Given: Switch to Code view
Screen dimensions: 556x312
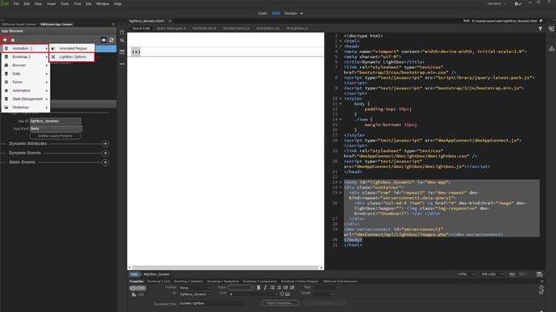Looking at the screenshot, I should (x=263, y=14).
